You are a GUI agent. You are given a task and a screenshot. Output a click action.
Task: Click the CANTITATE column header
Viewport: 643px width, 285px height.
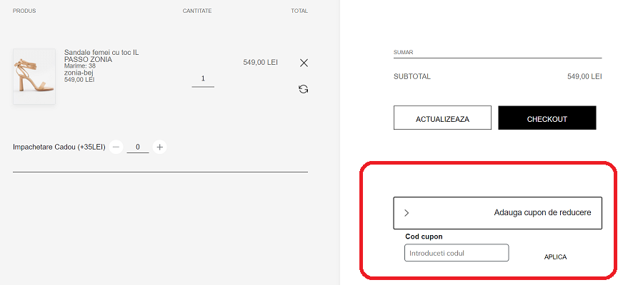(197, 11)
